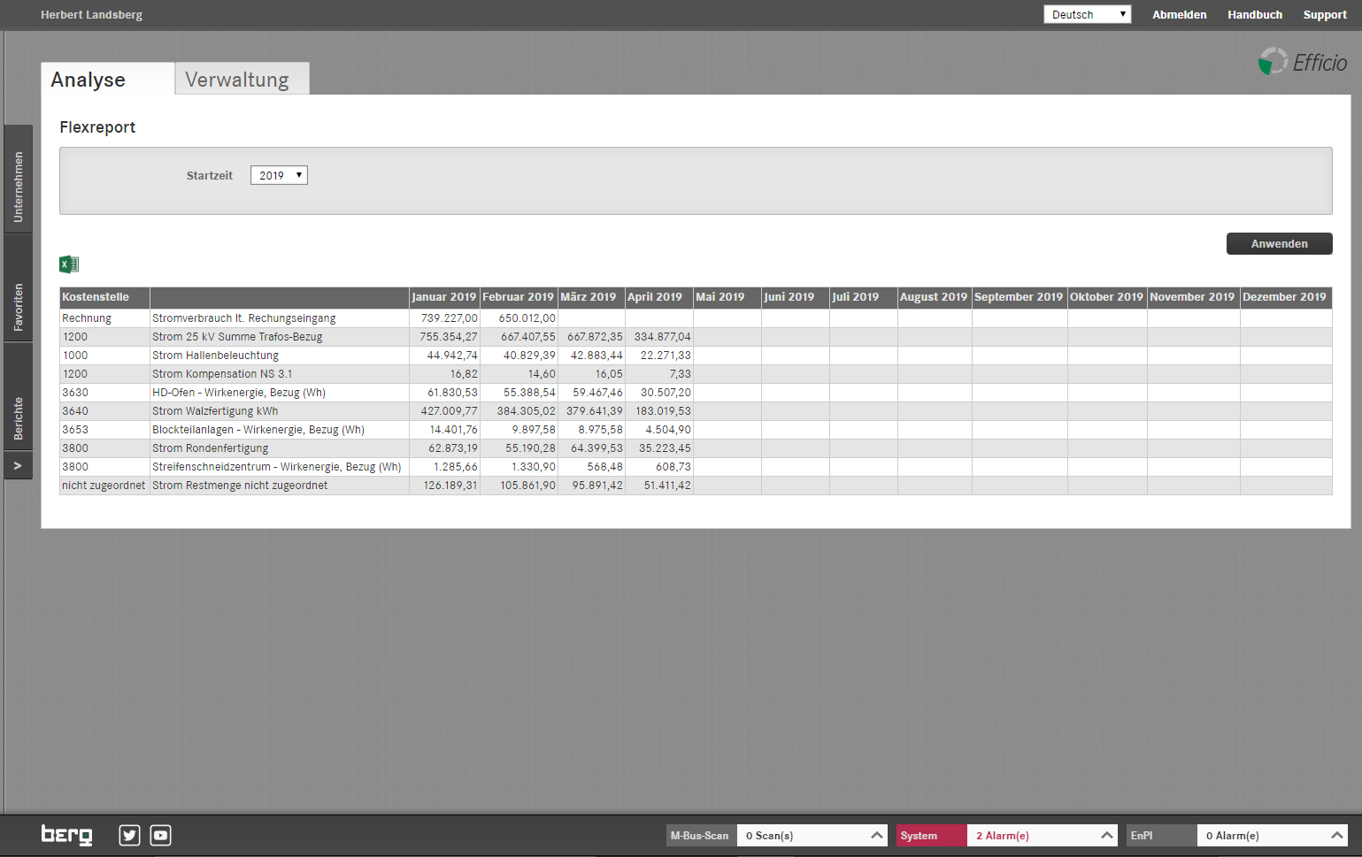The image size is (1362, 857).
Task: Export the report with the Excel icon
Action: point(69,264)
